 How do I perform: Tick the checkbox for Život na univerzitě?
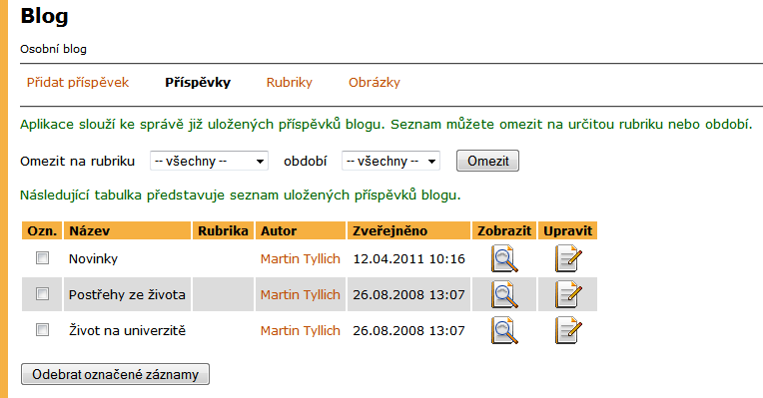pyautogui.click(x=42, y=330)
